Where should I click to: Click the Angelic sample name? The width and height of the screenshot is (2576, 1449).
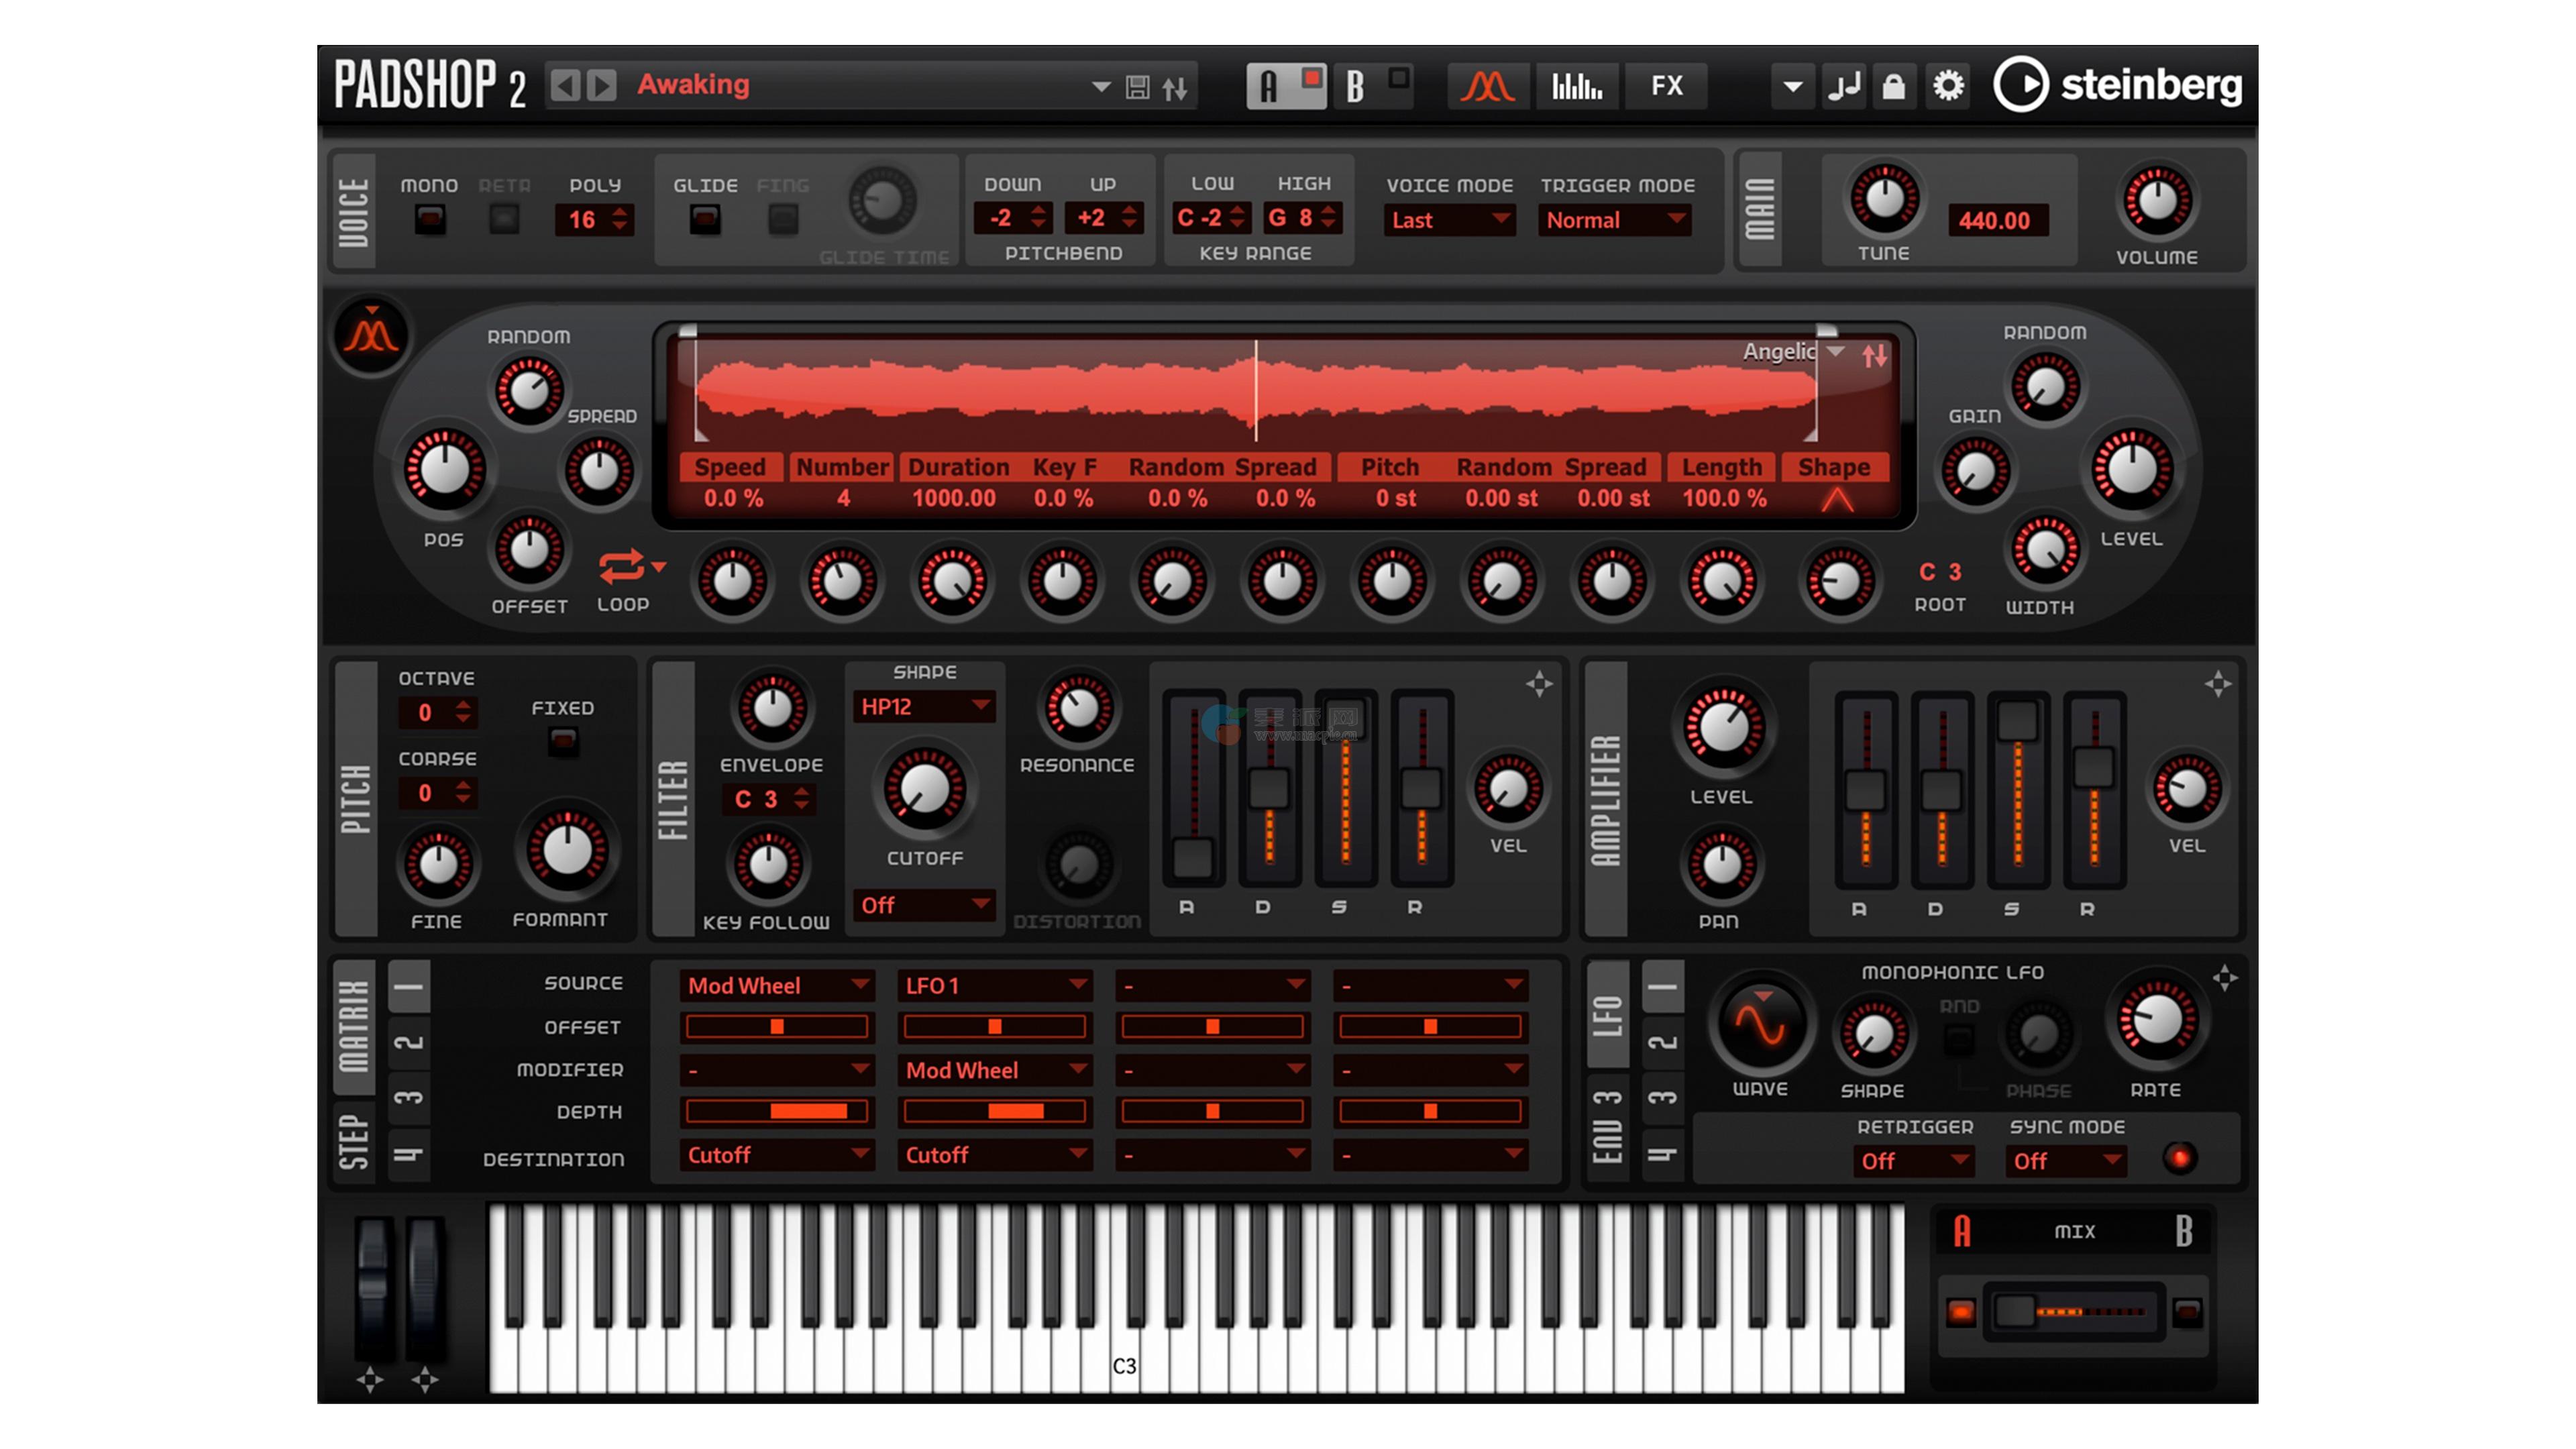click(1779, 352)
